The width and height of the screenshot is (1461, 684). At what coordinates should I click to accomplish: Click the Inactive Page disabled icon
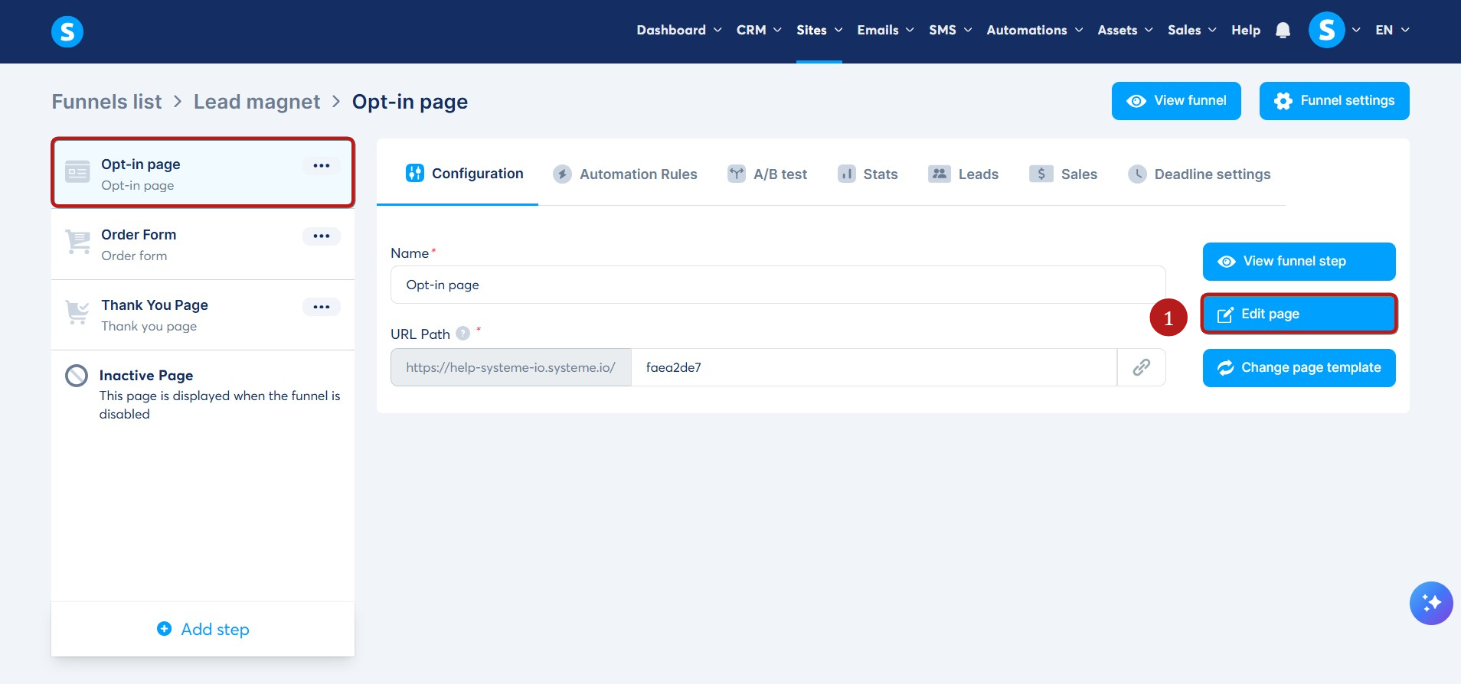click(77, 376)
